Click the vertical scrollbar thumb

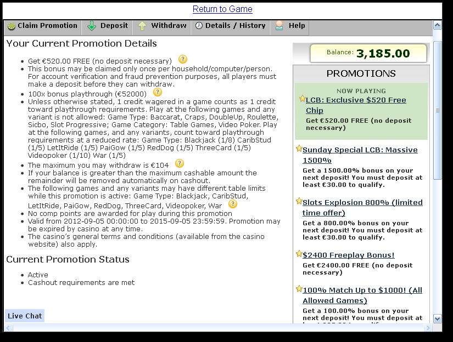click(438, 111)
